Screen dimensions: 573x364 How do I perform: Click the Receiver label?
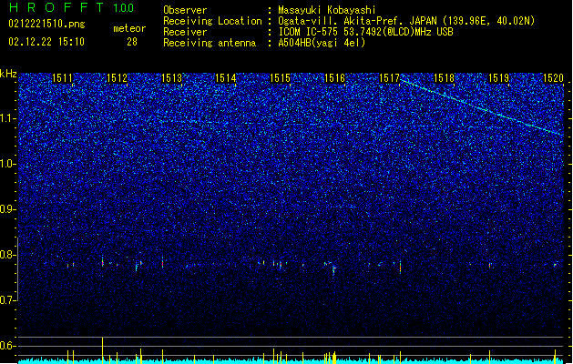[185, 32]
